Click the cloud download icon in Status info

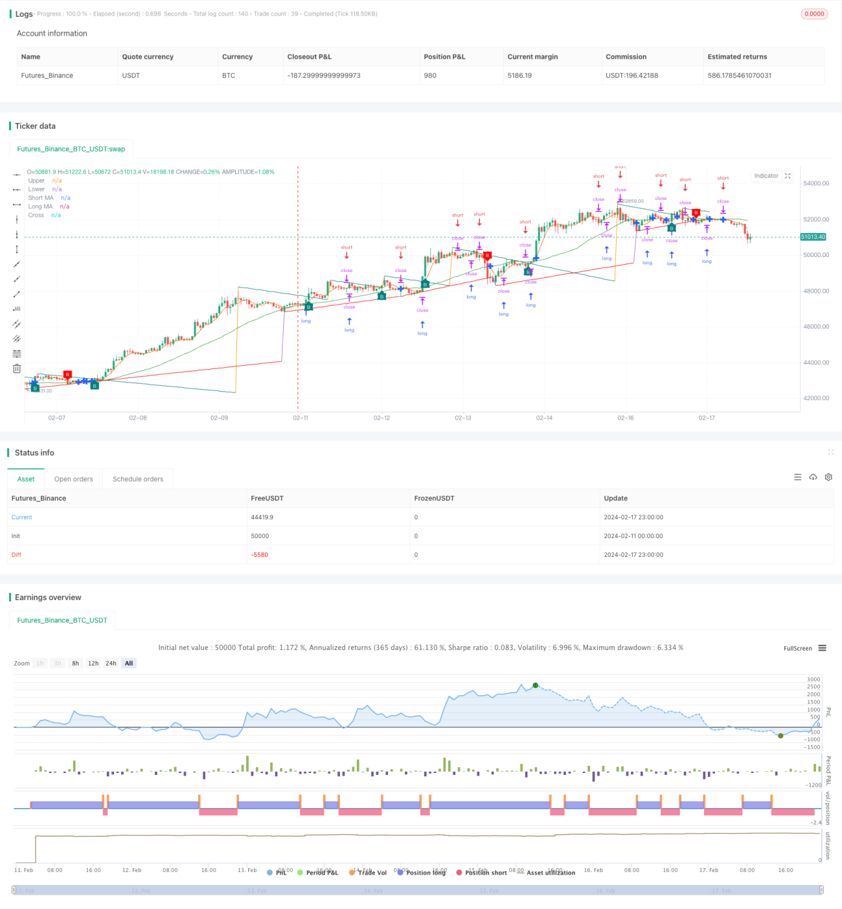(813, 477)
